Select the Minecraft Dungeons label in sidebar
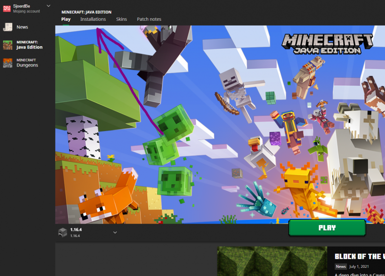 pyautogui.click(x=27, y=63)
